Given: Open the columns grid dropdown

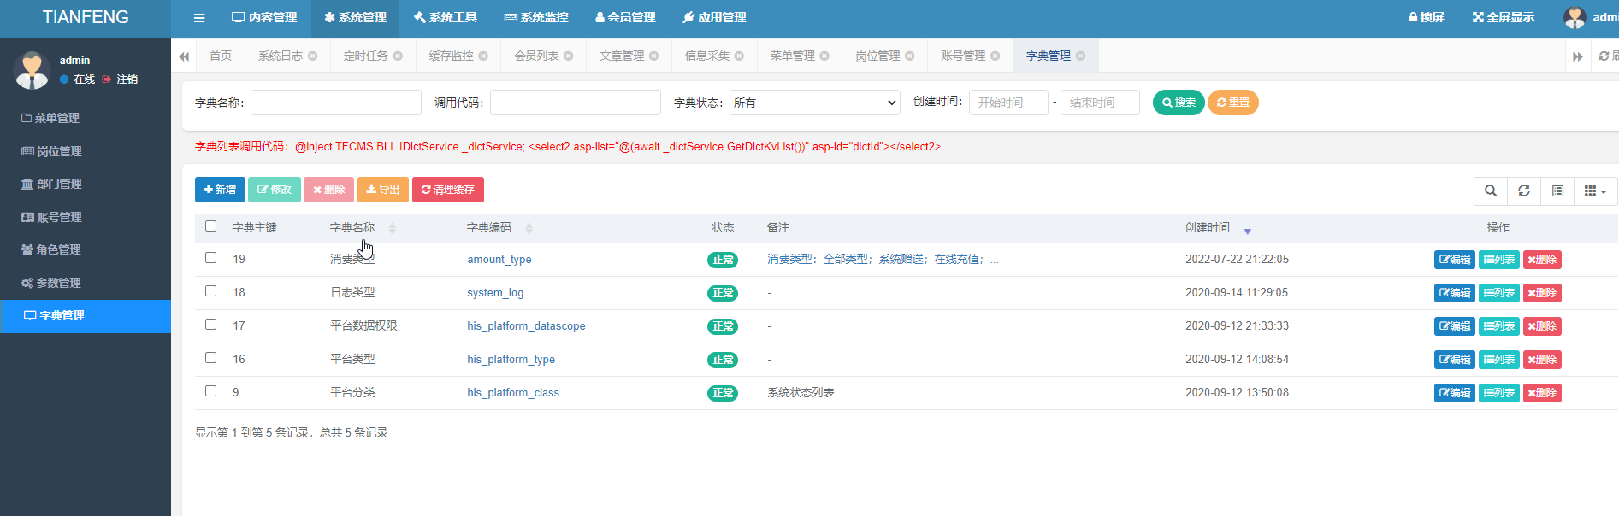Looking at the screenshot, I should click(1595, 191).
